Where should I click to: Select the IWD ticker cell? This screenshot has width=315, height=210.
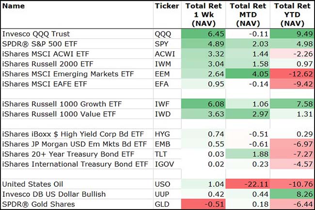[x=163, y=114]
